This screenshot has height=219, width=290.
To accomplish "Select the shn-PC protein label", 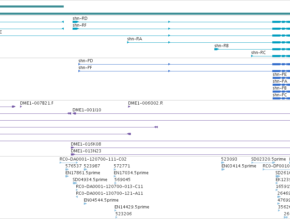I will (x=280, y=95).
